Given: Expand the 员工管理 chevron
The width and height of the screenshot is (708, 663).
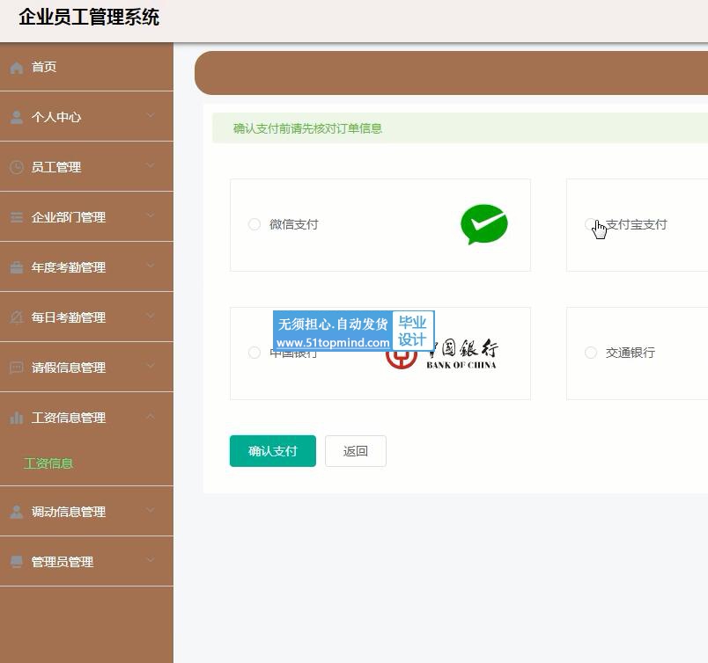Looking at the screenshot, I should [151, 166].
